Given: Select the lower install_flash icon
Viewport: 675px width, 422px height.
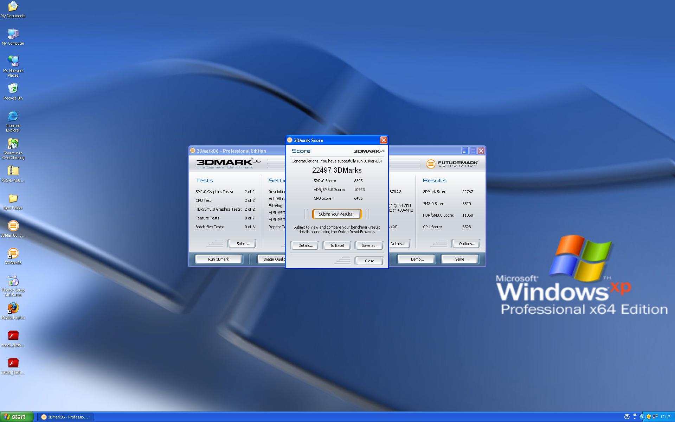Looking at the screenshot, I should pyautogui.click(x=13, y=366).
